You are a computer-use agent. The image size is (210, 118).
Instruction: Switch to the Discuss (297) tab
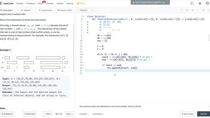click(65, 10)
